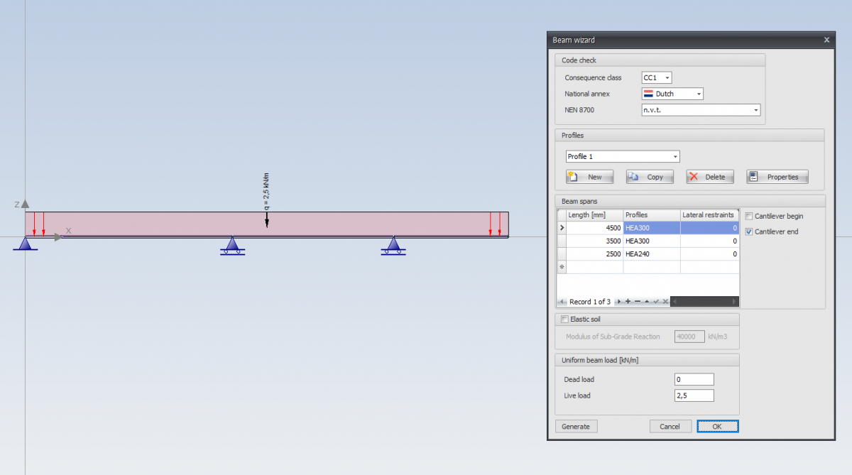Enable the Elastic soil option
The width and height of the screenshot is (852, 475).
(x=565, y=320)
